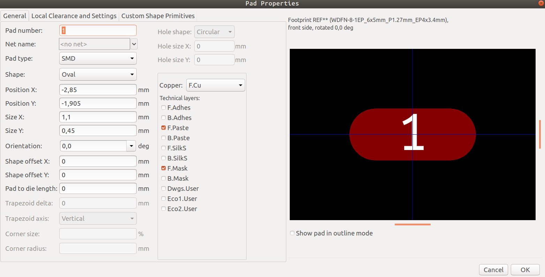Image resolution: width=545 pixels, height=277 pixels.
Task: Enable the B.Paste layer checkbox
Action: 164,138
